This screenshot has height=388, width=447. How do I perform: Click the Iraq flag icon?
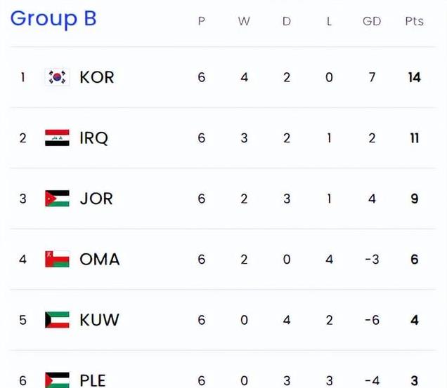pyautogui.click(x=57, y=138)
